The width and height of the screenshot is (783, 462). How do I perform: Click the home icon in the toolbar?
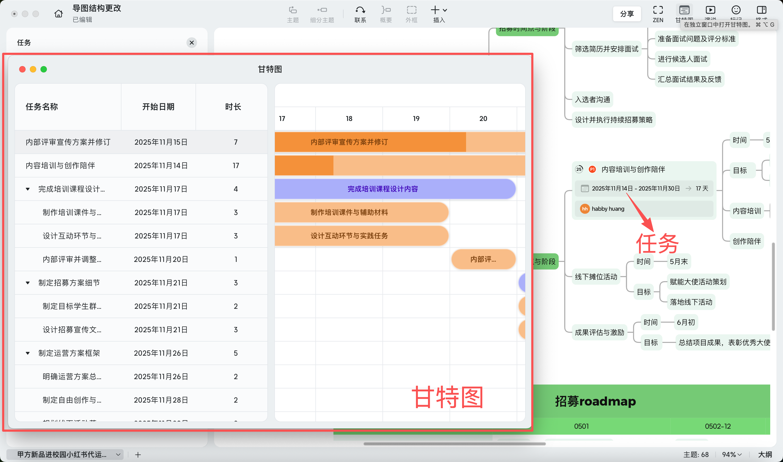59,14
